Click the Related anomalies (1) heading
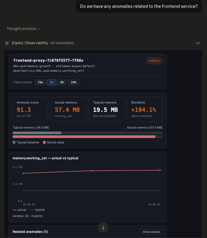The height and width of the screenshot is (238, 207). coord(30,232)
